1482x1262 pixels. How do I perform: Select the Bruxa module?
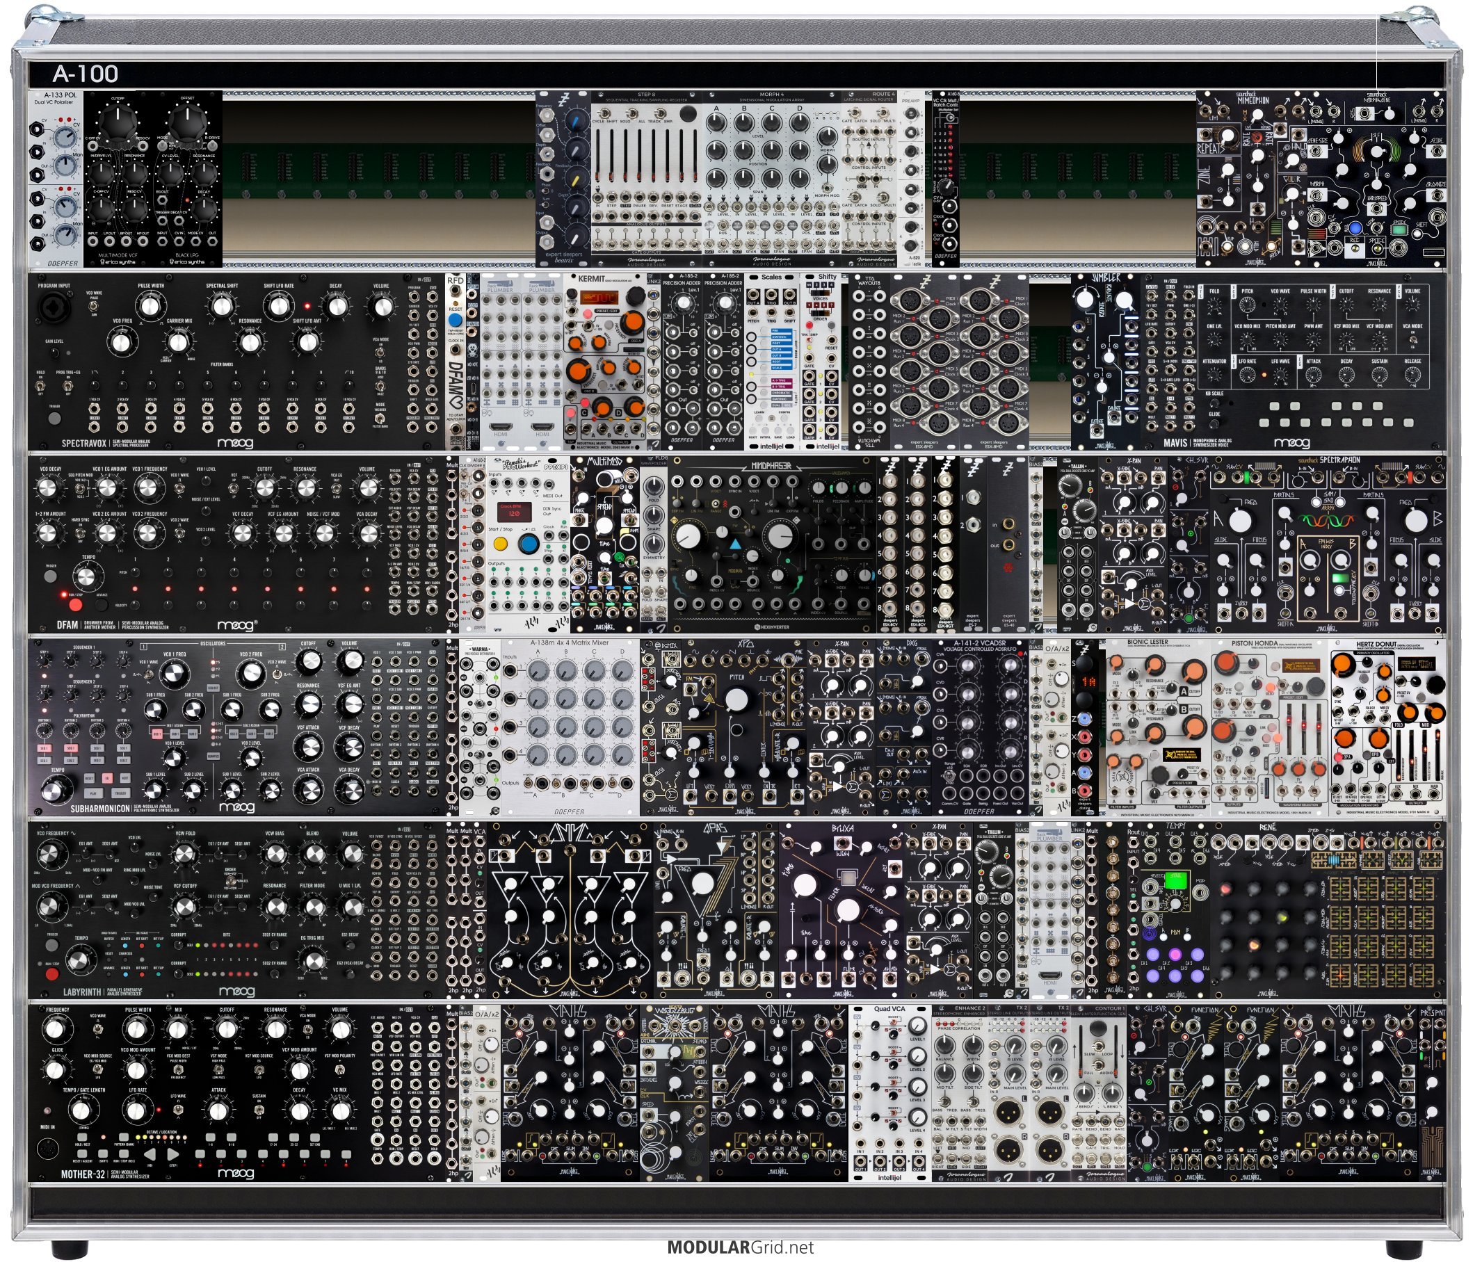(x=841, y=910)
